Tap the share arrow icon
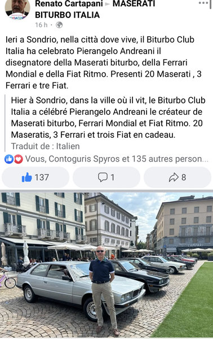This screenshot has height=339, width=213. pos(174,177)
